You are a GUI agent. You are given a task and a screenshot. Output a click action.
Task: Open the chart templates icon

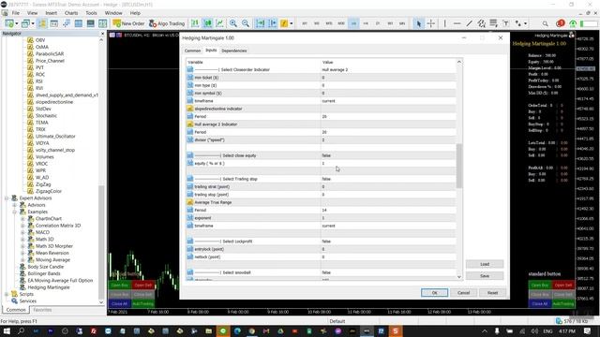pyautogui.click(x=284, y=23)
